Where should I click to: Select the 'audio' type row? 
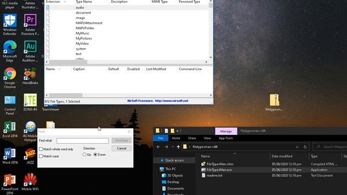126,8
